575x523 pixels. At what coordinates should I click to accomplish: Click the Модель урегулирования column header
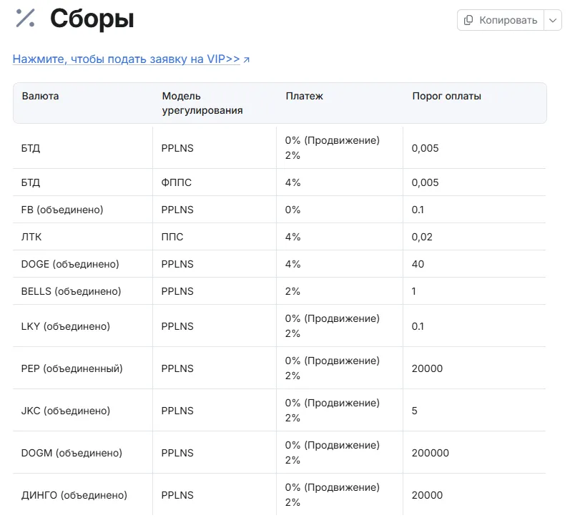point(202,103)
